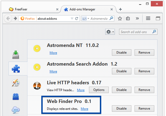166x116 pixels.
Task: Select the Live HTTP headers 0.17 title
Action: coord(74,83)
